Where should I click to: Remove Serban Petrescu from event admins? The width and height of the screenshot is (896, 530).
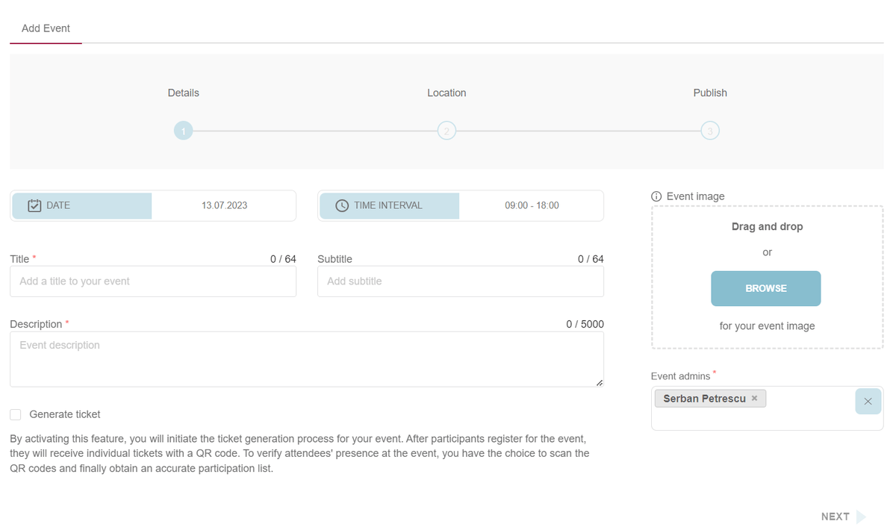(x=754, y=399)
